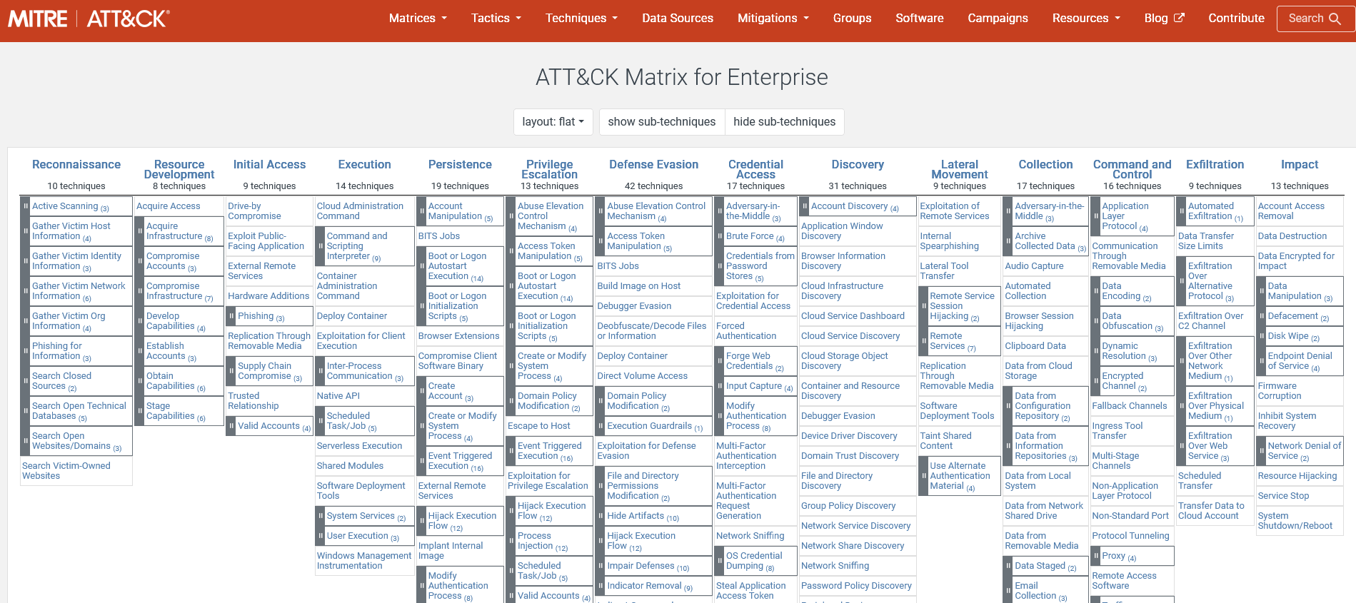Click the MITRE ATT&CK logo
1356x603 pixels.
pyautogui.click(x=89, y=19)
